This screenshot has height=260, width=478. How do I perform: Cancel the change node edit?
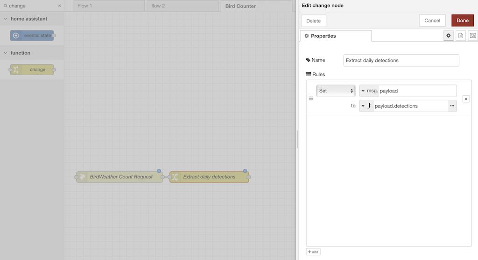432,21
